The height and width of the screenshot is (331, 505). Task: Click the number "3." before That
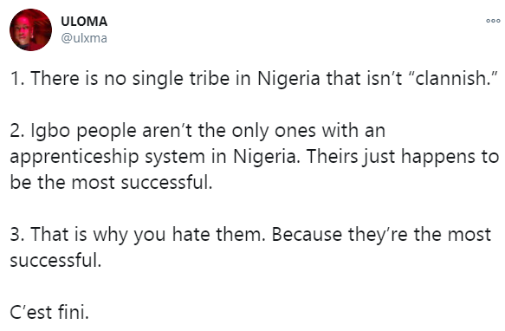pyautogui.click(x=17, y=234)
